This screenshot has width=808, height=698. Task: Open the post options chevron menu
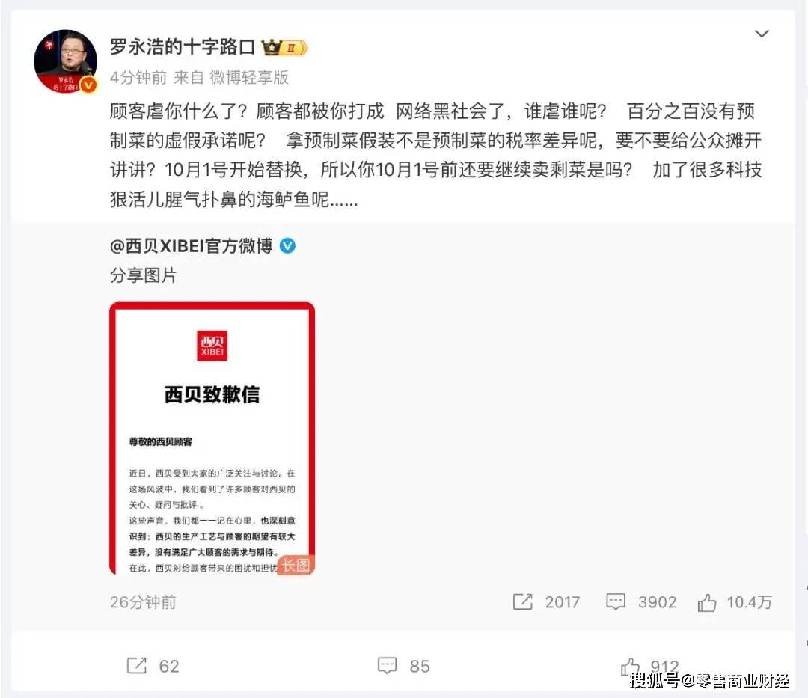click(761, 34)
